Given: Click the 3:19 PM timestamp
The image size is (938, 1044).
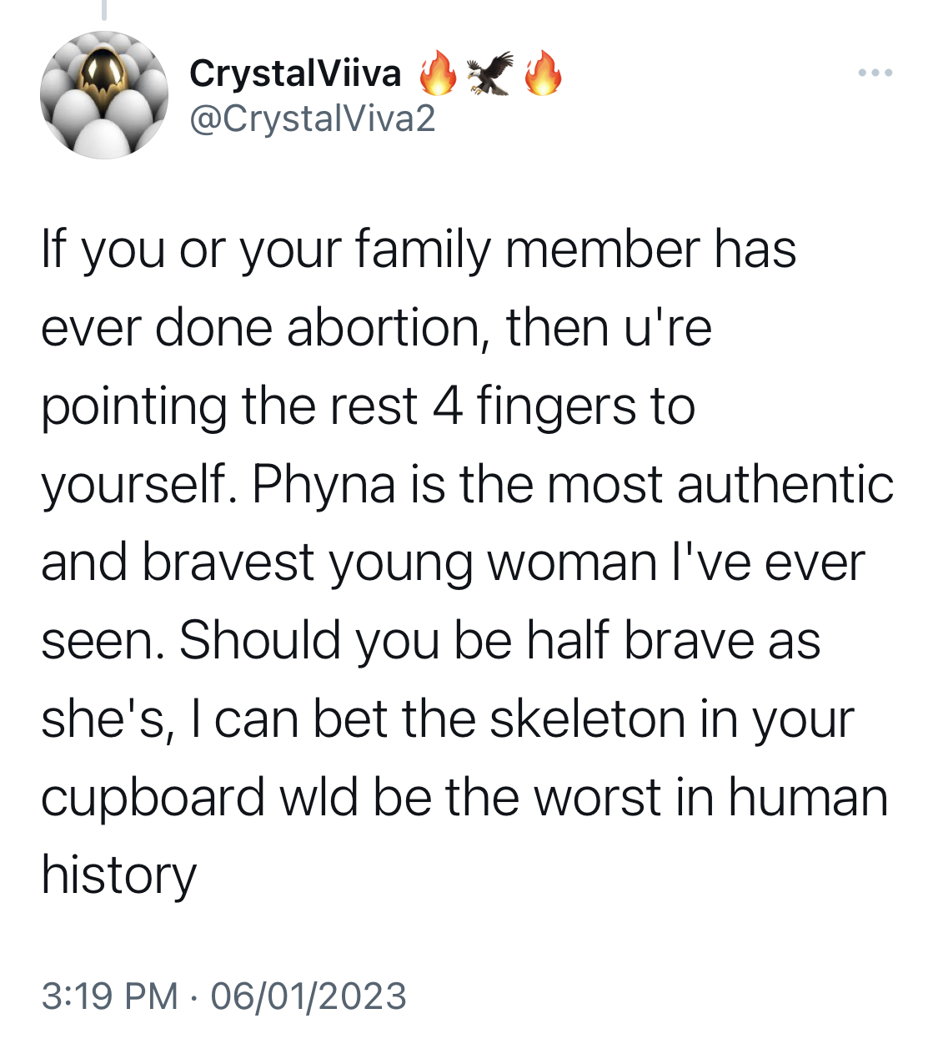Looking at the screenshot, I should (x=109, y=996).
